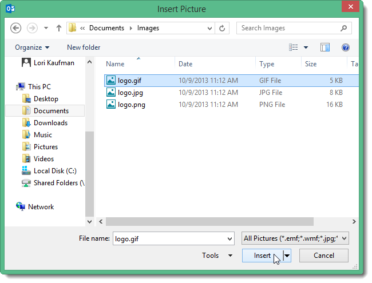372x283 pixels.
Task: Open the Insert button dropdown arrow
Action: point(287,256)
